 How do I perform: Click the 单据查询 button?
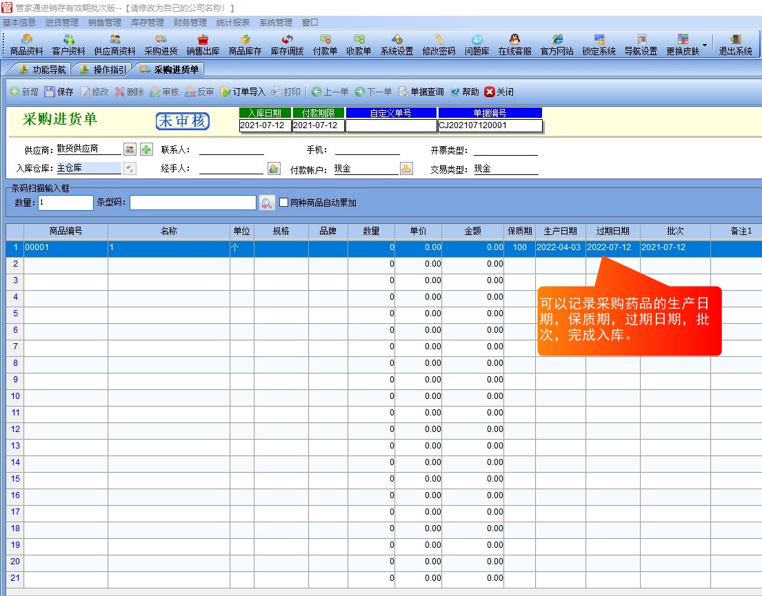point(421,92)
